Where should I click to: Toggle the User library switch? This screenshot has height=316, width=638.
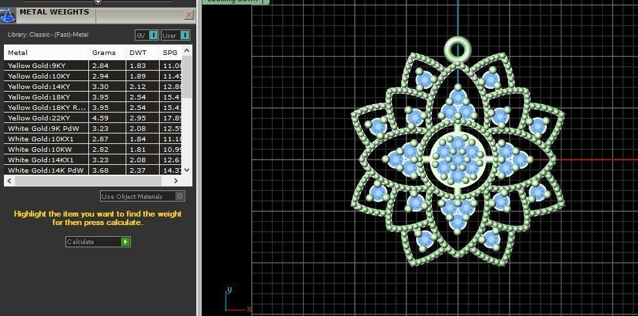175,35
